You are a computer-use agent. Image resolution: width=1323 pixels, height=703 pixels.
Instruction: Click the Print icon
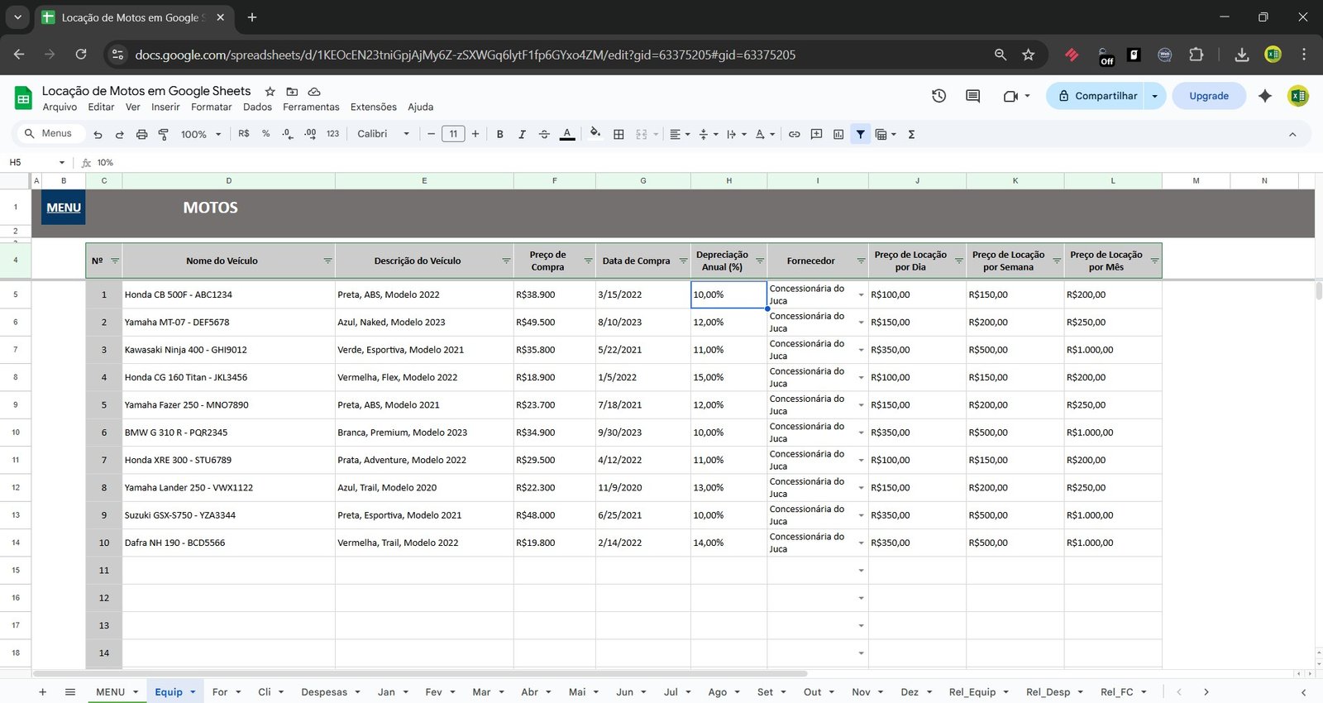[x=141, y=134]
